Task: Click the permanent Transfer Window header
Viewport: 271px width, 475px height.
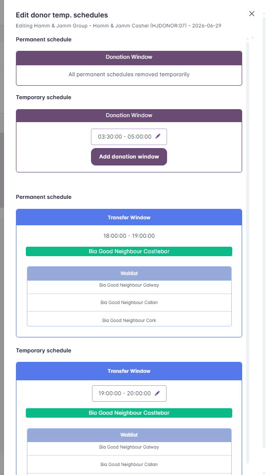Action: pyautogui.click(x=129, y=217)
